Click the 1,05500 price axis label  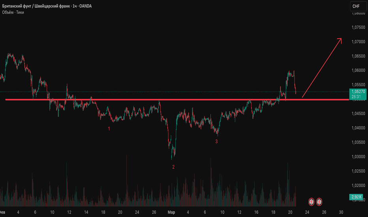coord(359,85)
